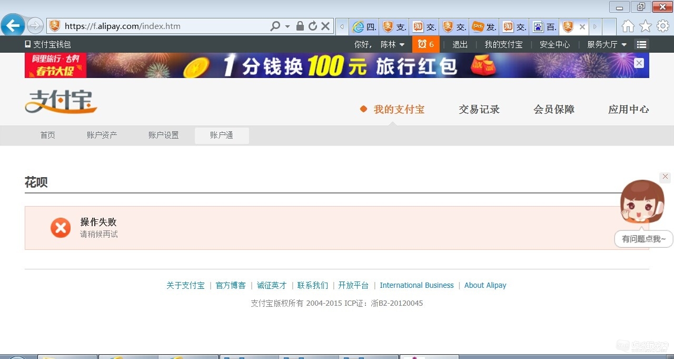Screen dimensions: 674x359
Task: Close the travel red-packet banner
Action: [639, 63]
